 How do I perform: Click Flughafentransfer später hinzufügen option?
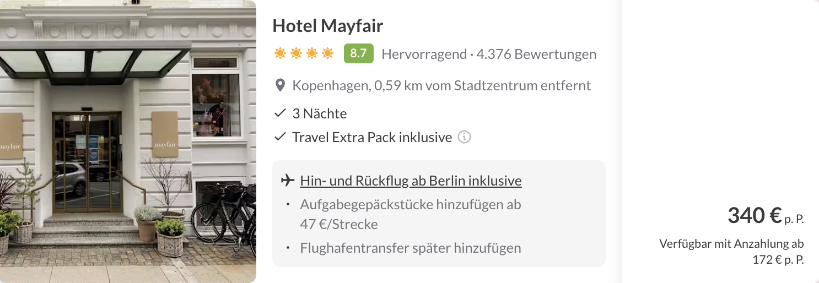click(411, 248)
